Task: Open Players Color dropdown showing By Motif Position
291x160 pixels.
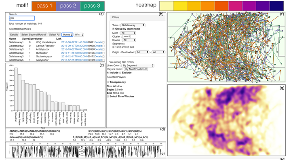Action: point(136,69)
